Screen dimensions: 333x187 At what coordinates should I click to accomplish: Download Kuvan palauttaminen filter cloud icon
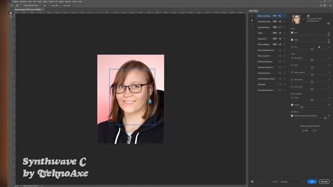pyautogui.click(x=280, y=50)
